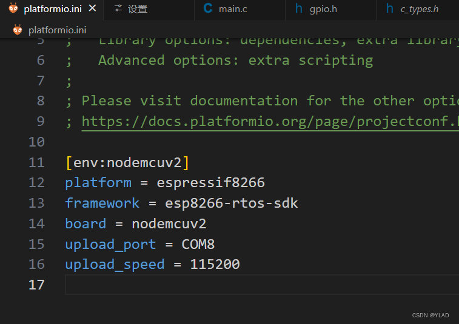The height and width of the screenshot is (324, 459).
Task: Click the platformio.ini breadcrumb path
Action: click(58, 30)
